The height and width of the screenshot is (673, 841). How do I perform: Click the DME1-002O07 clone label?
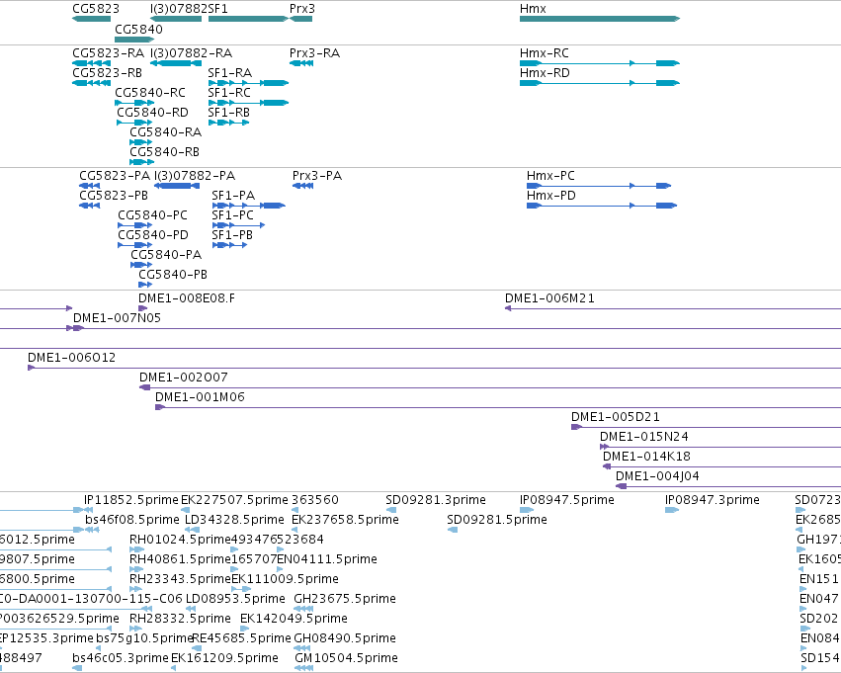click(184, 379)
